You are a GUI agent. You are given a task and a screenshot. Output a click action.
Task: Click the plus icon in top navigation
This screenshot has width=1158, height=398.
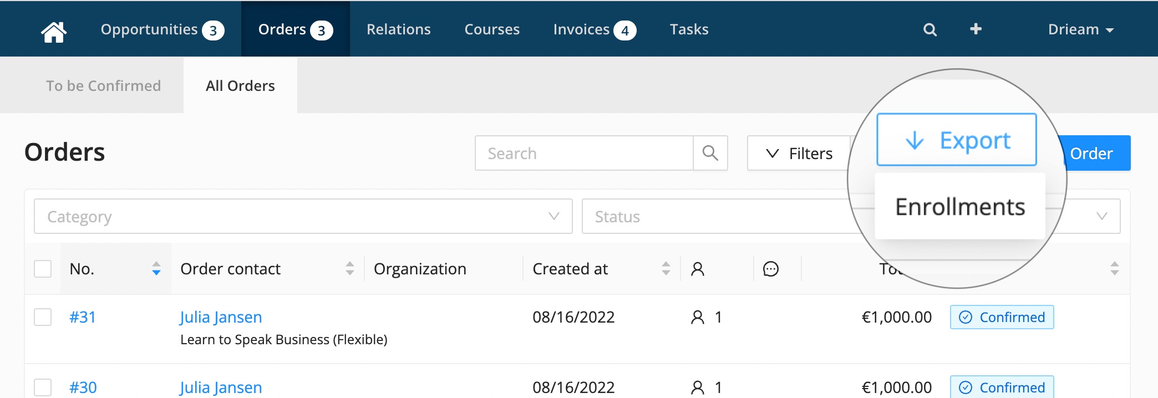coord(976,29)
